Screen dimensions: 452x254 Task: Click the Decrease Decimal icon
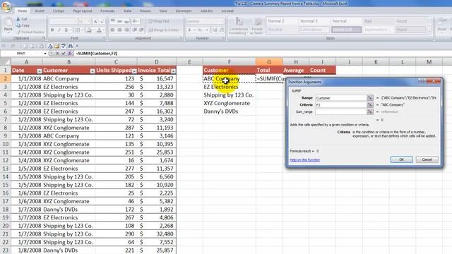coord(221,30)
